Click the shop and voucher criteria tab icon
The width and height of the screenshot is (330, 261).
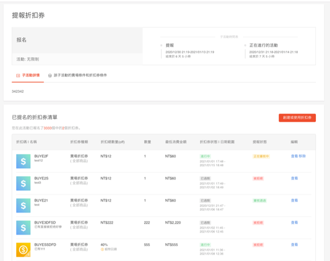50,76
